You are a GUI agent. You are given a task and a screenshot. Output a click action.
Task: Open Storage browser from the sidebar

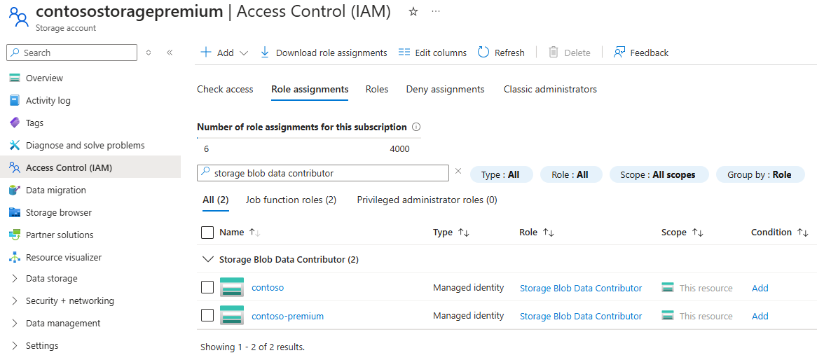click(58, 212)
